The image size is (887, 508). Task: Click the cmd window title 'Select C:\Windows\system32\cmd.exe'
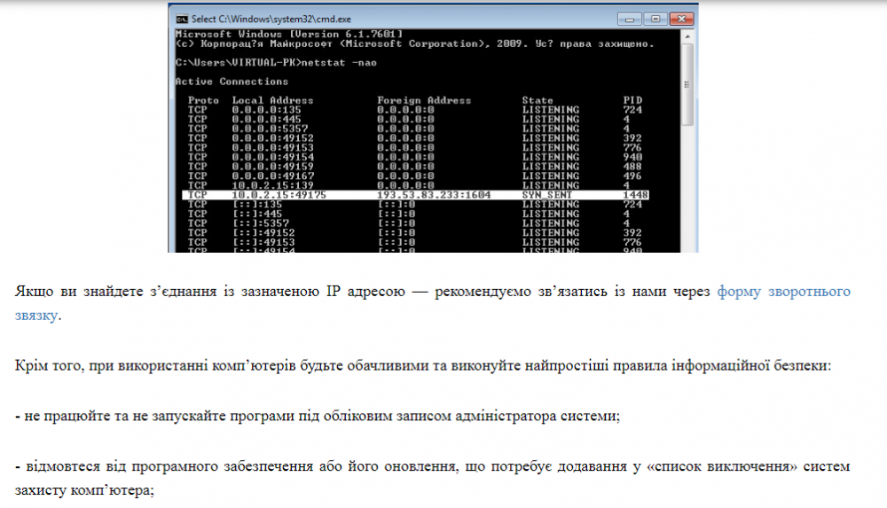271,19
